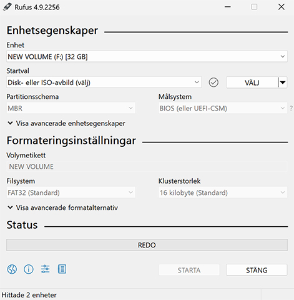Screen dimensions: 294x300
Task: Expand Visa avancerade enhetsegenskaper
Action: click(x=66, y=123)
